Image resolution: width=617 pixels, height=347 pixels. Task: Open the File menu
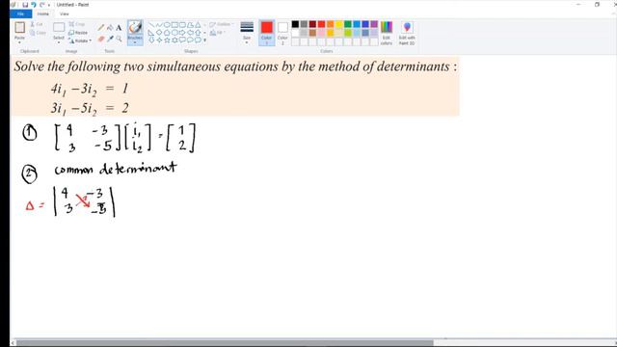(20, 13)
